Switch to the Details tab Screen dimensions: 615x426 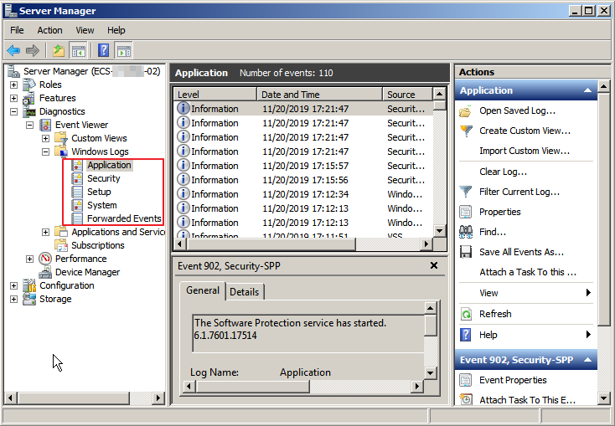coord(244,291)
